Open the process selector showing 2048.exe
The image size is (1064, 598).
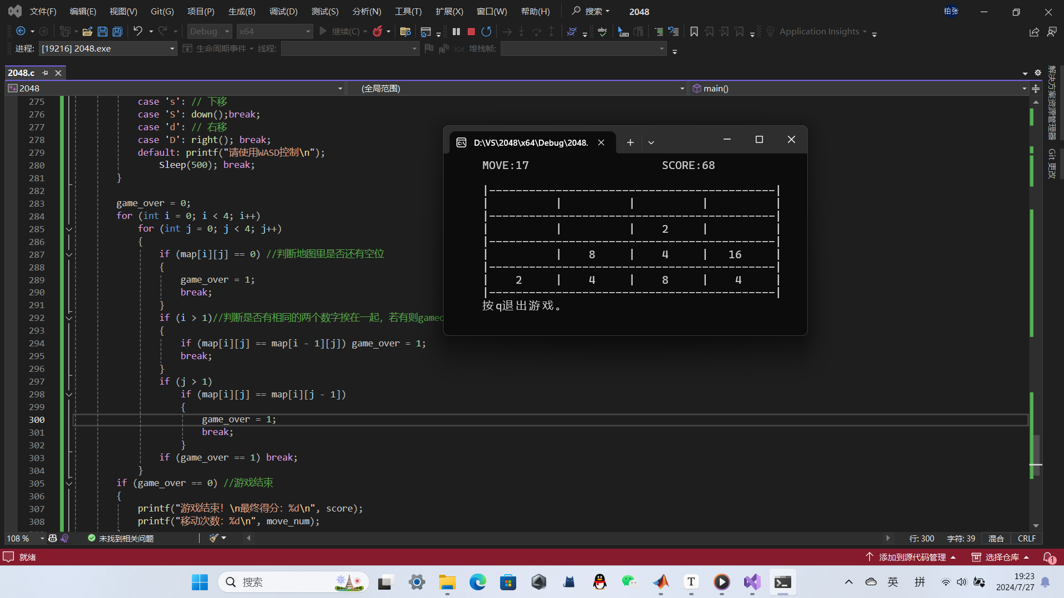[x=108, y=49]
